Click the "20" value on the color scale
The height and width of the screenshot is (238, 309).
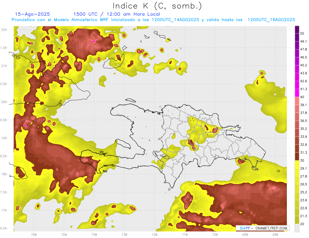coord(302,224)
